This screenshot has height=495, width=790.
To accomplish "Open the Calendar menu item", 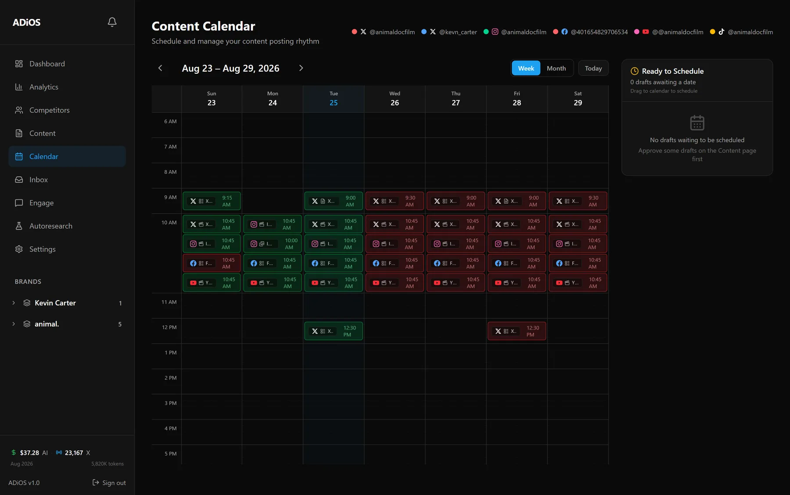I will click(67, 157).
